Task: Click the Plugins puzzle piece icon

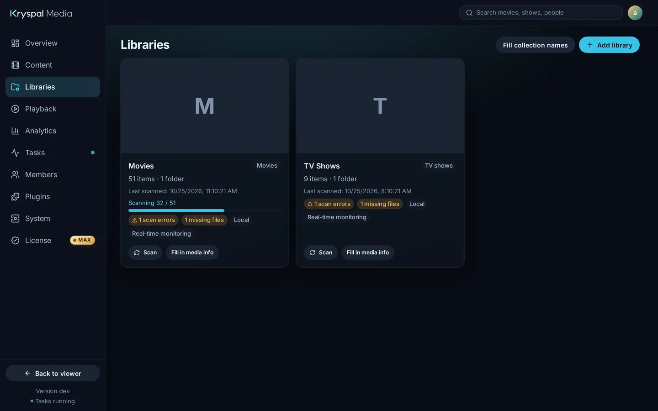Action: [15, 196]
